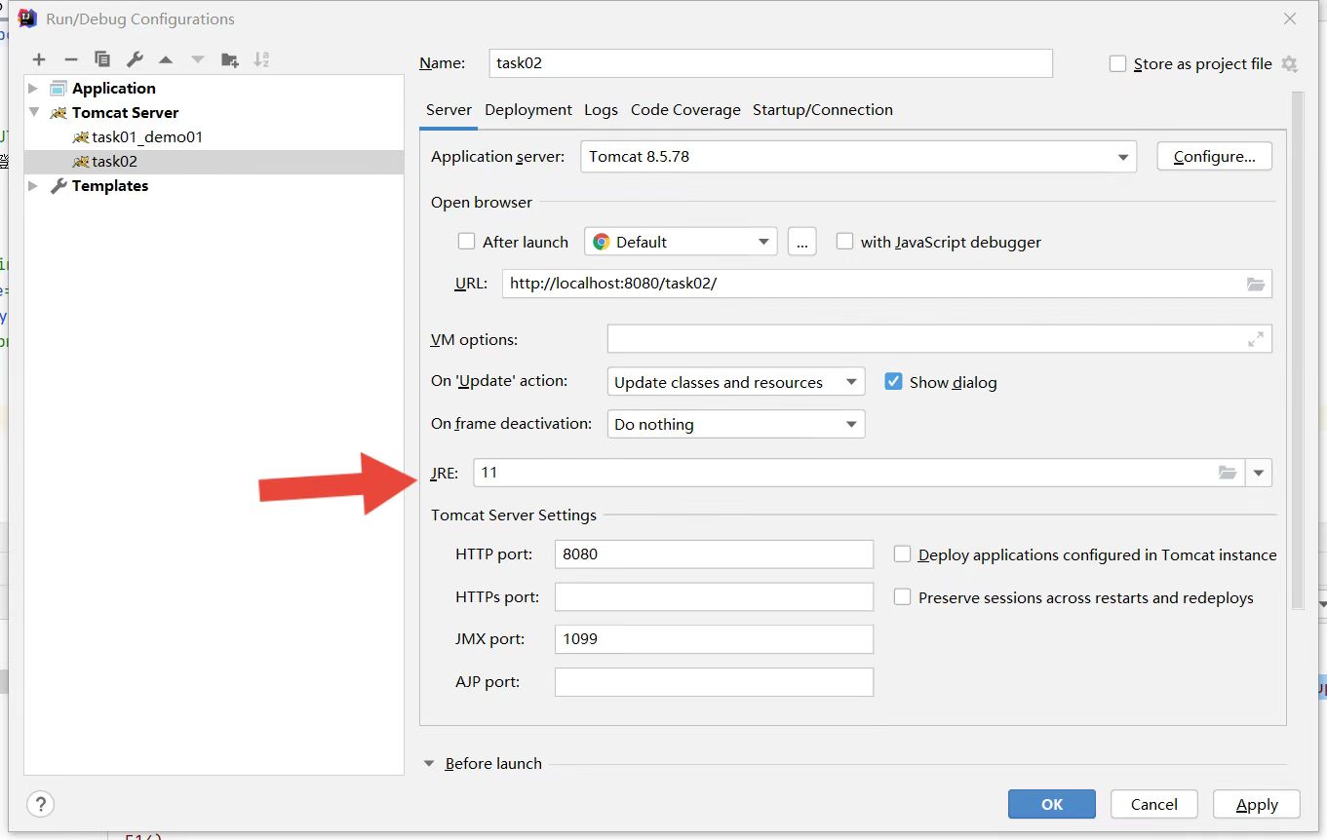
Task: Uncheck Show dialog option
Action: 893,382
